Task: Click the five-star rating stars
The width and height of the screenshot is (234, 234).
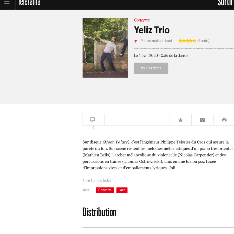Action: (x=187, y=41)
